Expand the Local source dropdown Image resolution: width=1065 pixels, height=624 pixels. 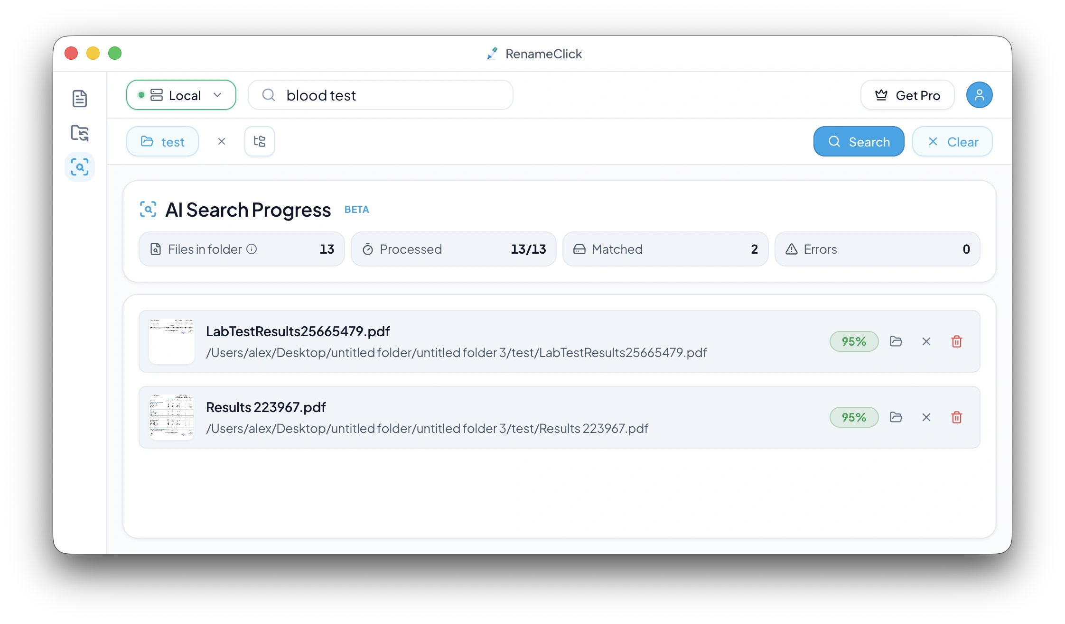181,95
